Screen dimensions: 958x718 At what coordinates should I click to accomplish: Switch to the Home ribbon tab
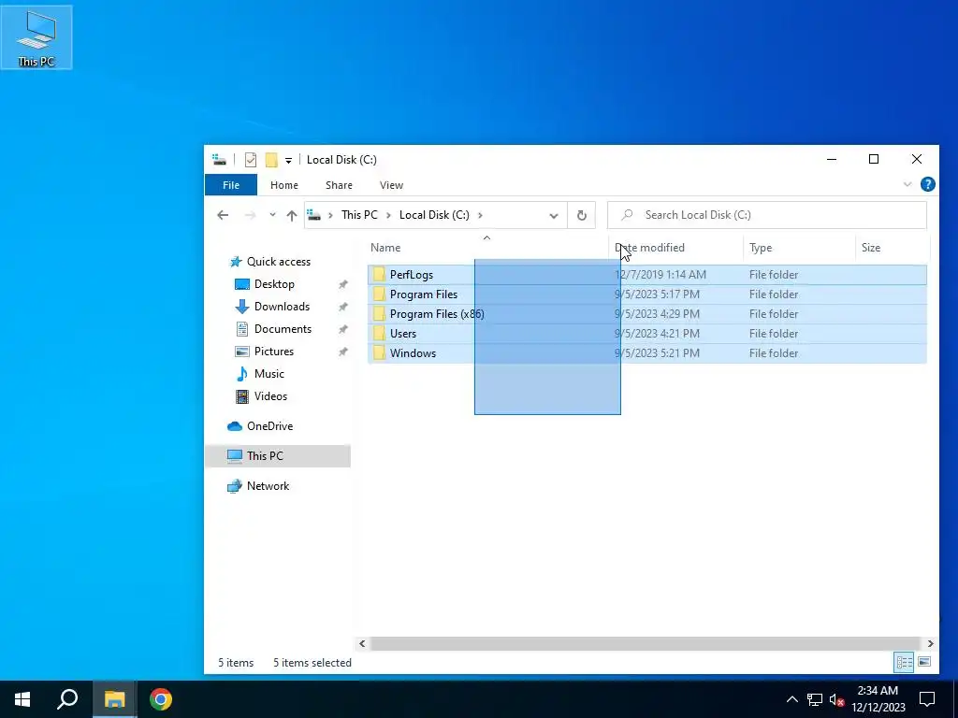(x=284, y=185)
